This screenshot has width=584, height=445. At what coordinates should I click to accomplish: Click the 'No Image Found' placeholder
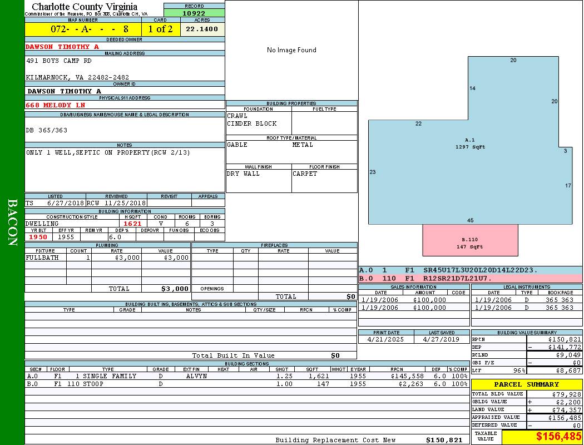coord(291,50)
